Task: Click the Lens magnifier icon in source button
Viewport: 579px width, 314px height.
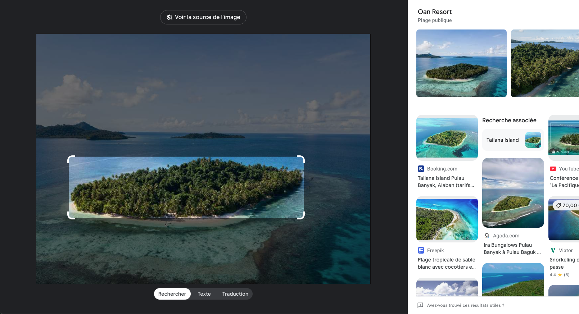Action: click(x=169, y=17)
